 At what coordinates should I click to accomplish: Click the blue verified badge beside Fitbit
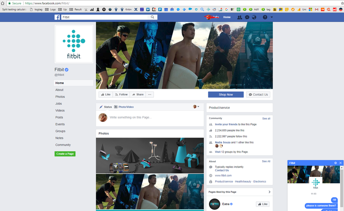[x=67, y=70]
